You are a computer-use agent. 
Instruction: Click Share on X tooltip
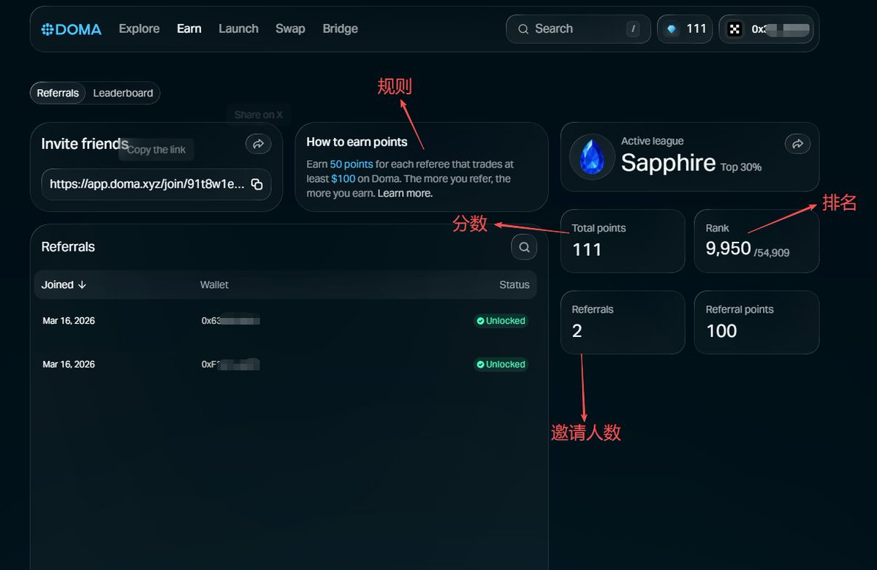pos(258,115)
